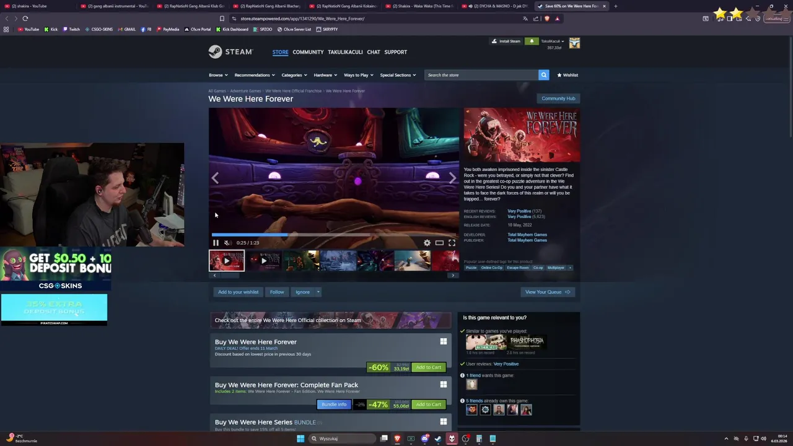The width and height of the screenshot is (793, 446).
Task: Open the Windows Start menu
Action: pos(300,439)
